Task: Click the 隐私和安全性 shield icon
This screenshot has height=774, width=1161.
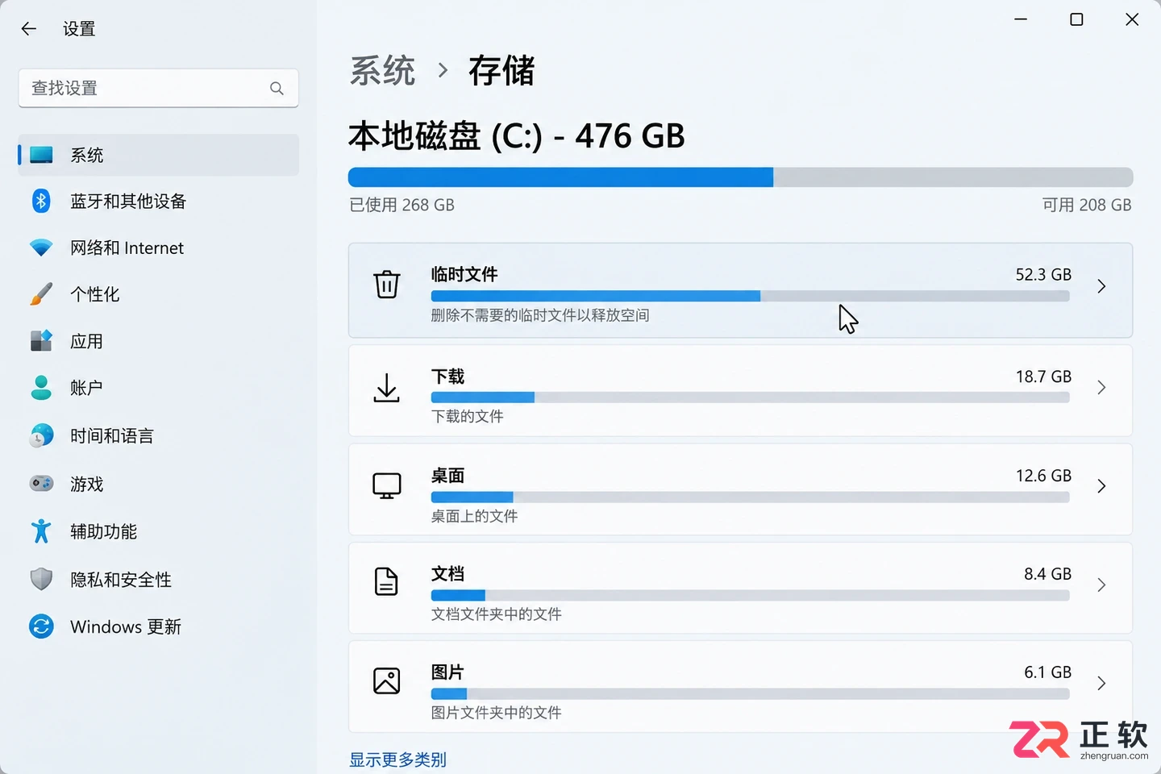Action: [x=41, y=579]
